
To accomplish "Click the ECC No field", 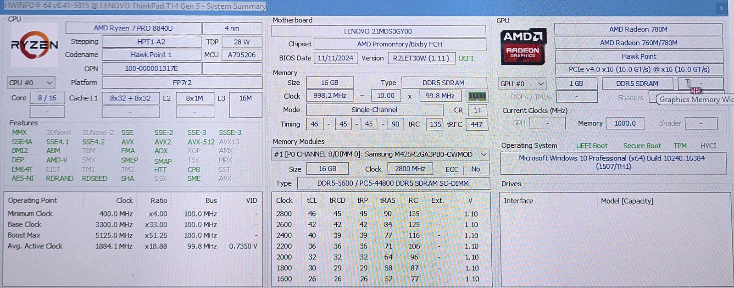I will click(476, 169).
